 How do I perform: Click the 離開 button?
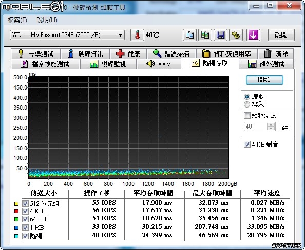(281, 35)
